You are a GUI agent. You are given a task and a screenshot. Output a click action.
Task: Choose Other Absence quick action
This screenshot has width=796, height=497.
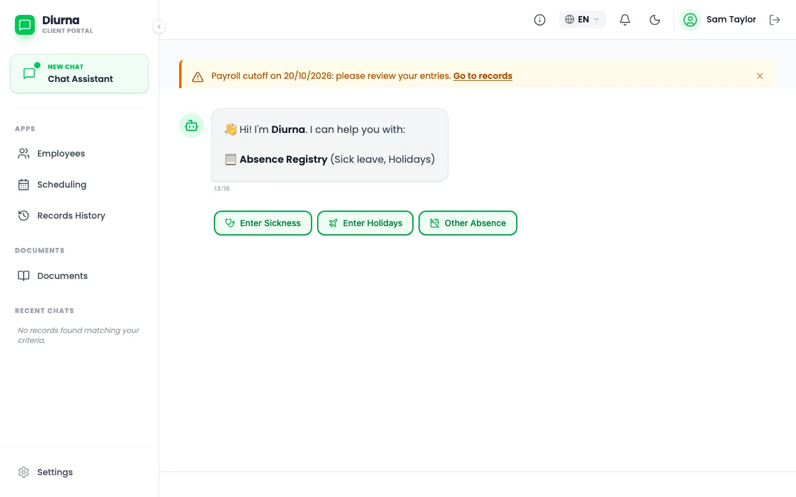(468, 223)
